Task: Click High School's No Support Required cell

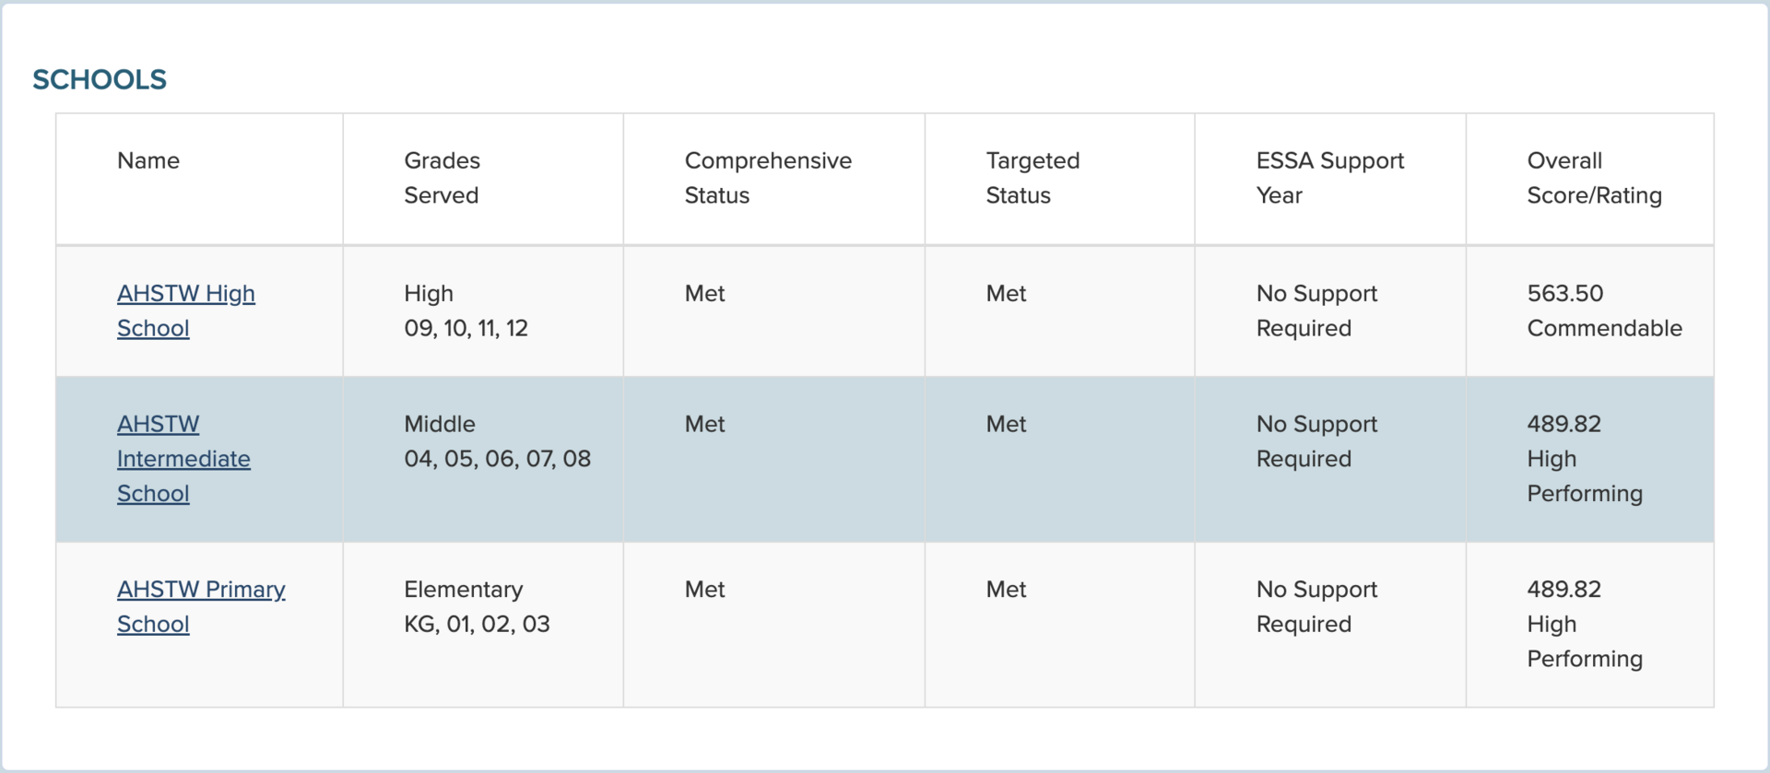Action: click(1316, 310)
